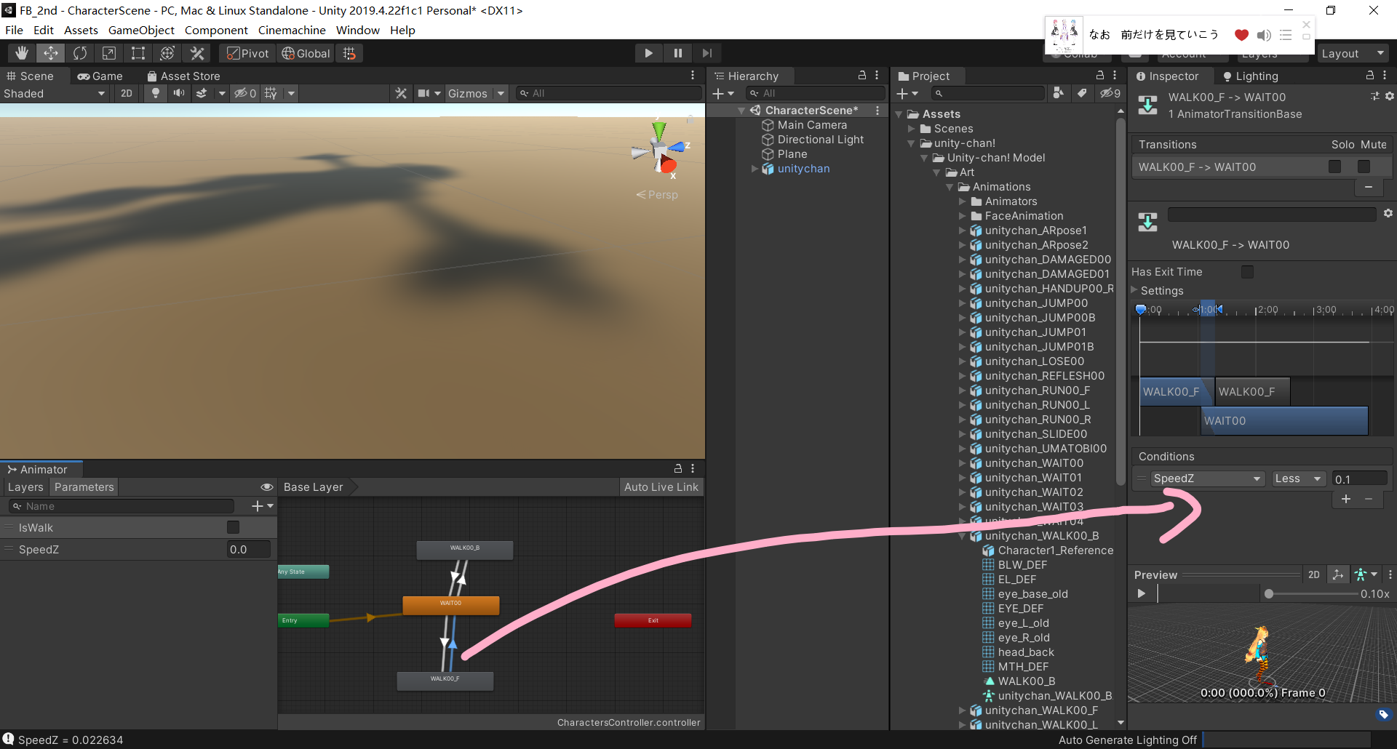
Task: Click the Pause button
Action: tap(677, 53)
